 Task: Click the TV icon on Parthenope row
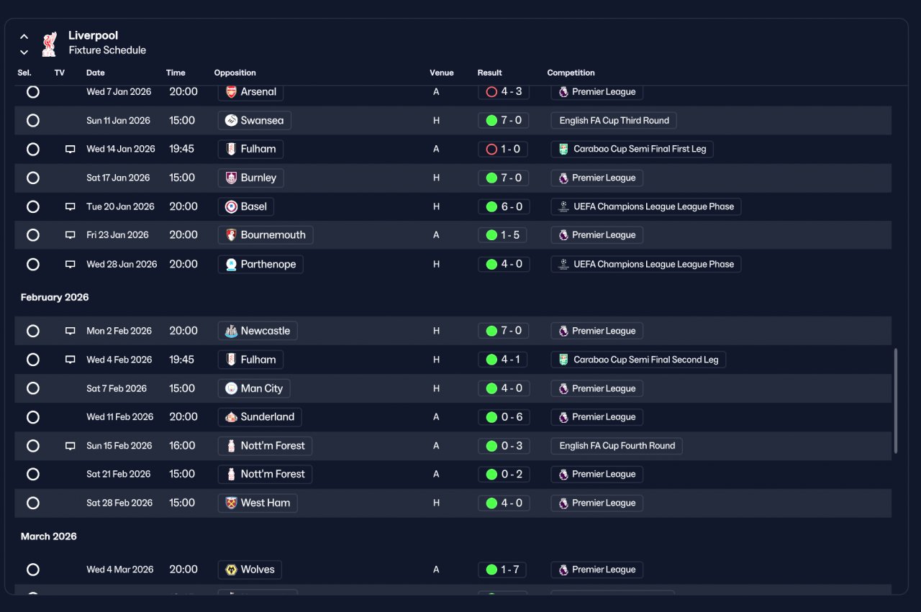[71, 264]
